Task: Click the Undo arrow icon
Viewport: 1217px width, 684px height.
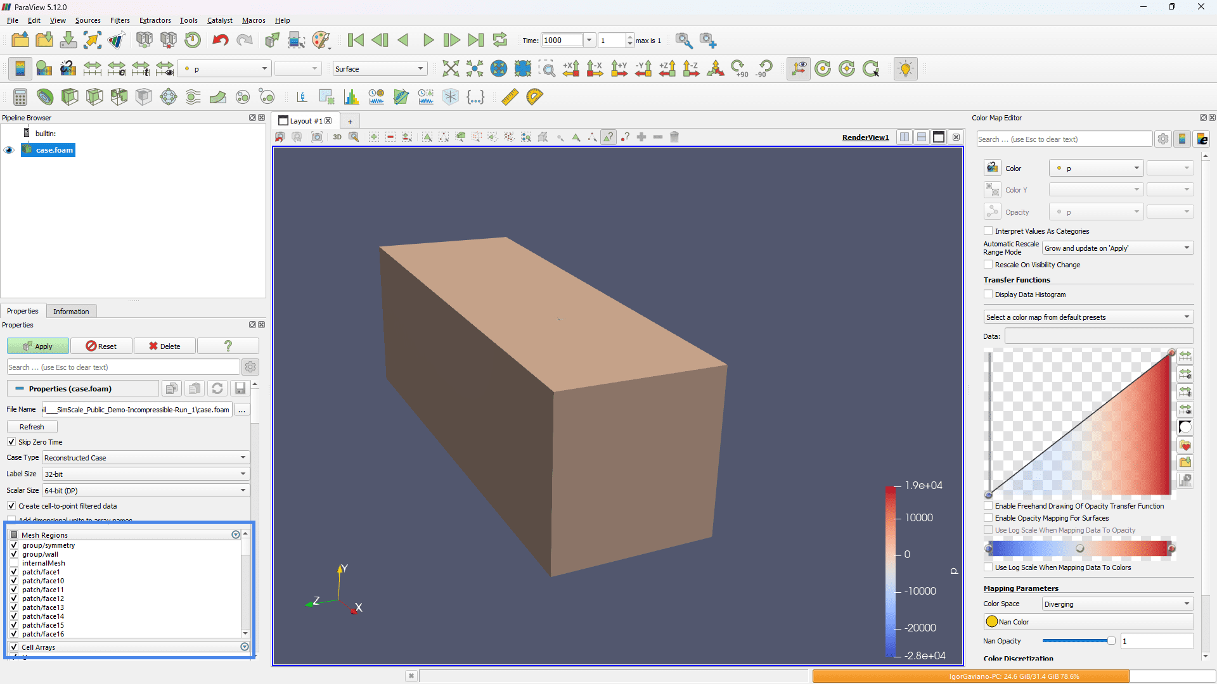Action: 220,41
